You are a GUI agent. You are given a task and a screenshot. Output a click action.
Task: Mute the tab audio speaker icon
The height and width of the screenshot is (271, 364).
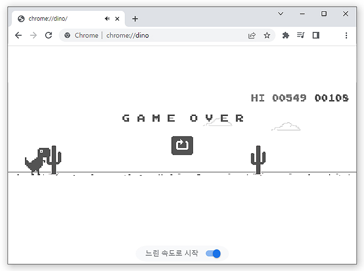[x=107, y=19]
